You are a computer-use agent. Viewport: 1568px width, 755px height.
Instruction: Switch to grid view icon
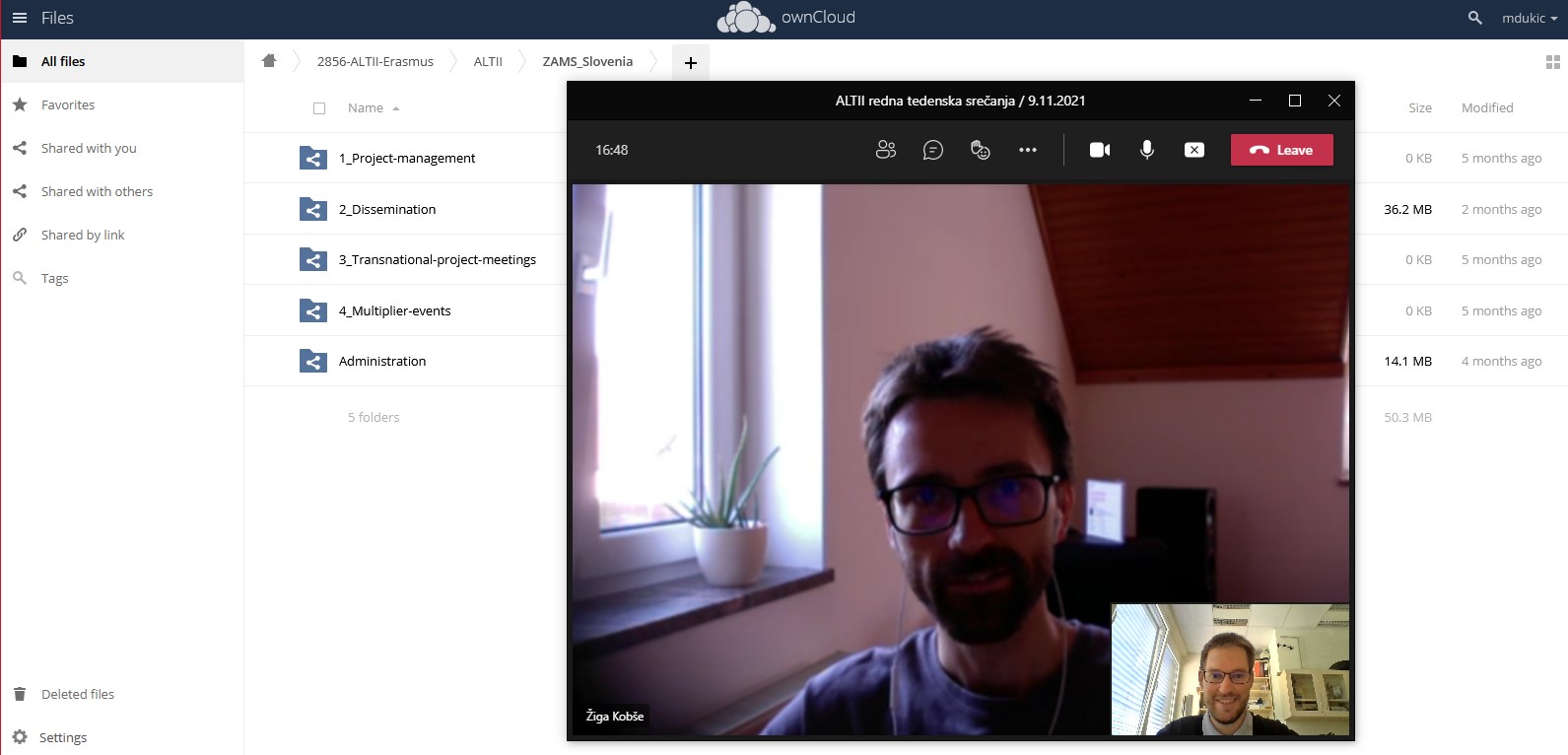(1552, 62)
